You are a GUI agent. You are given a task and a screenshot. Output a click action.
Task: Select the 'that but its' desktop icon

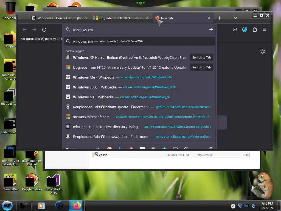point(9,97)
